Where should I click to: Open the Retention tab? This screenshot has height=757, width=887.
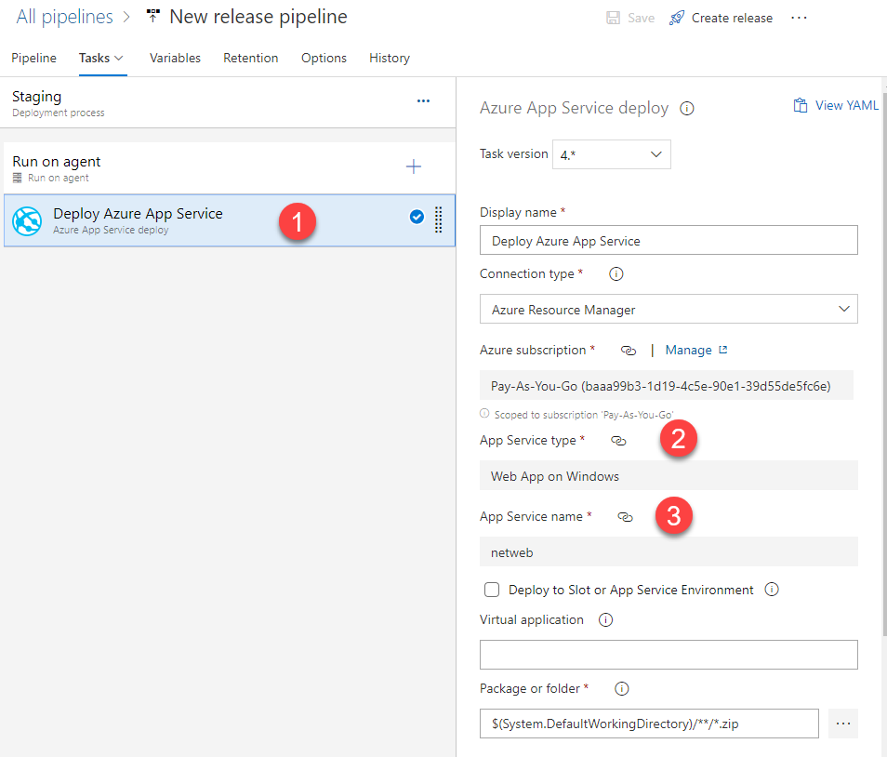(x=251, y=58)
